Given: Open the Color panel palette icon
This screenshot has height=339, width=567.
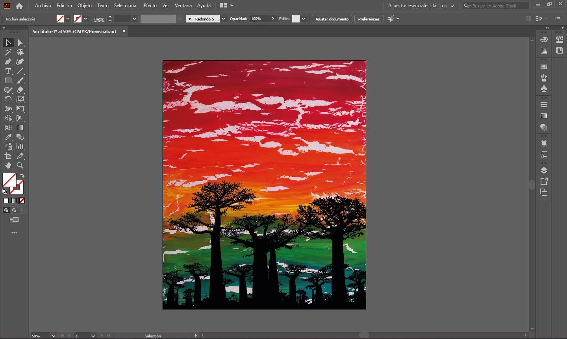Looking at the screenshot, I should pos(544,39).
